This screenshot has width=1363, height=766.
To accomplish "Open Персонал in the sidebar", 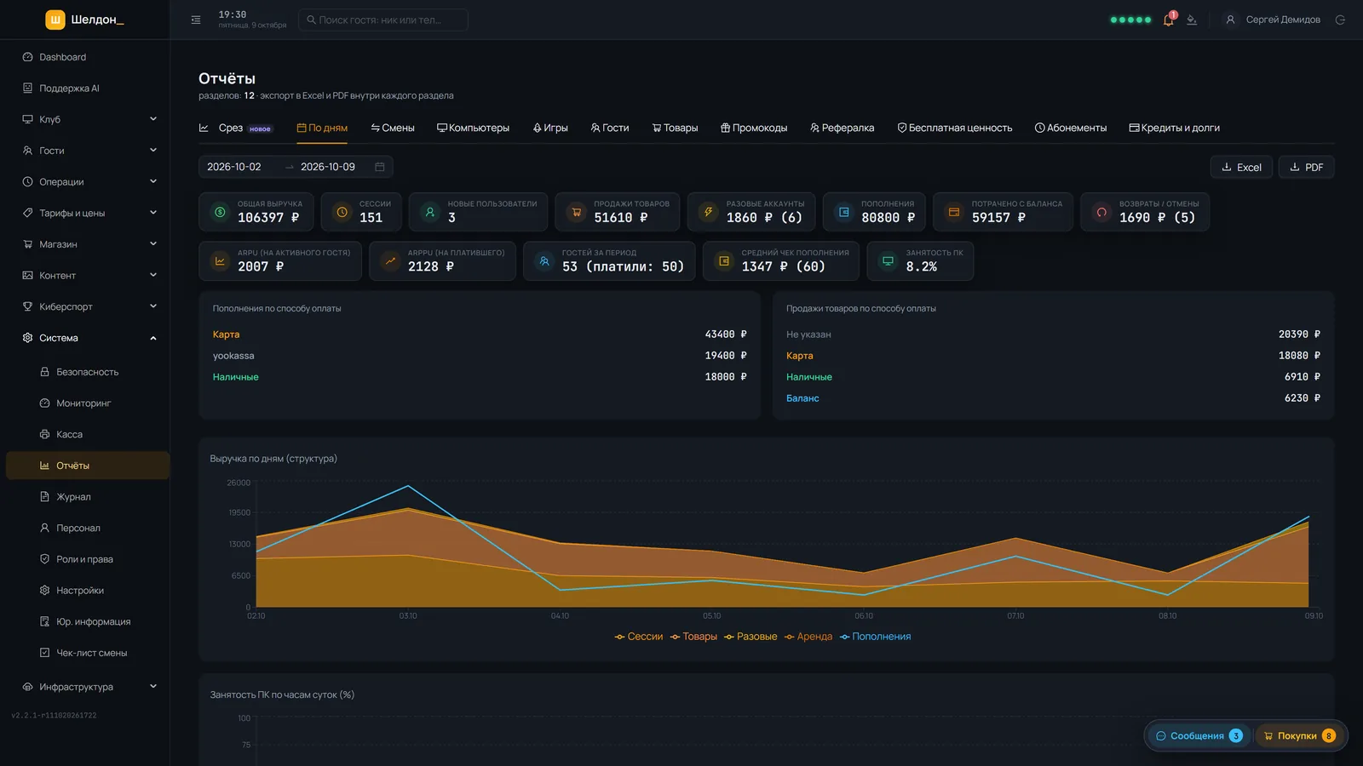I will coord(88,528).
